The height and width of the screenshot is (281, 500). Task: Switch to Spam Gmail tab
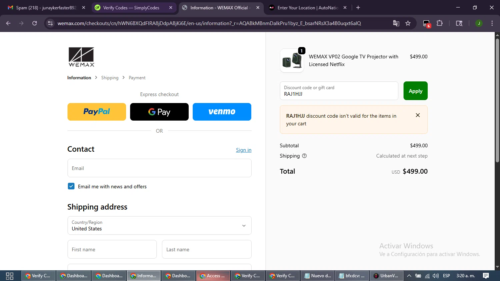tap(46, 8)
